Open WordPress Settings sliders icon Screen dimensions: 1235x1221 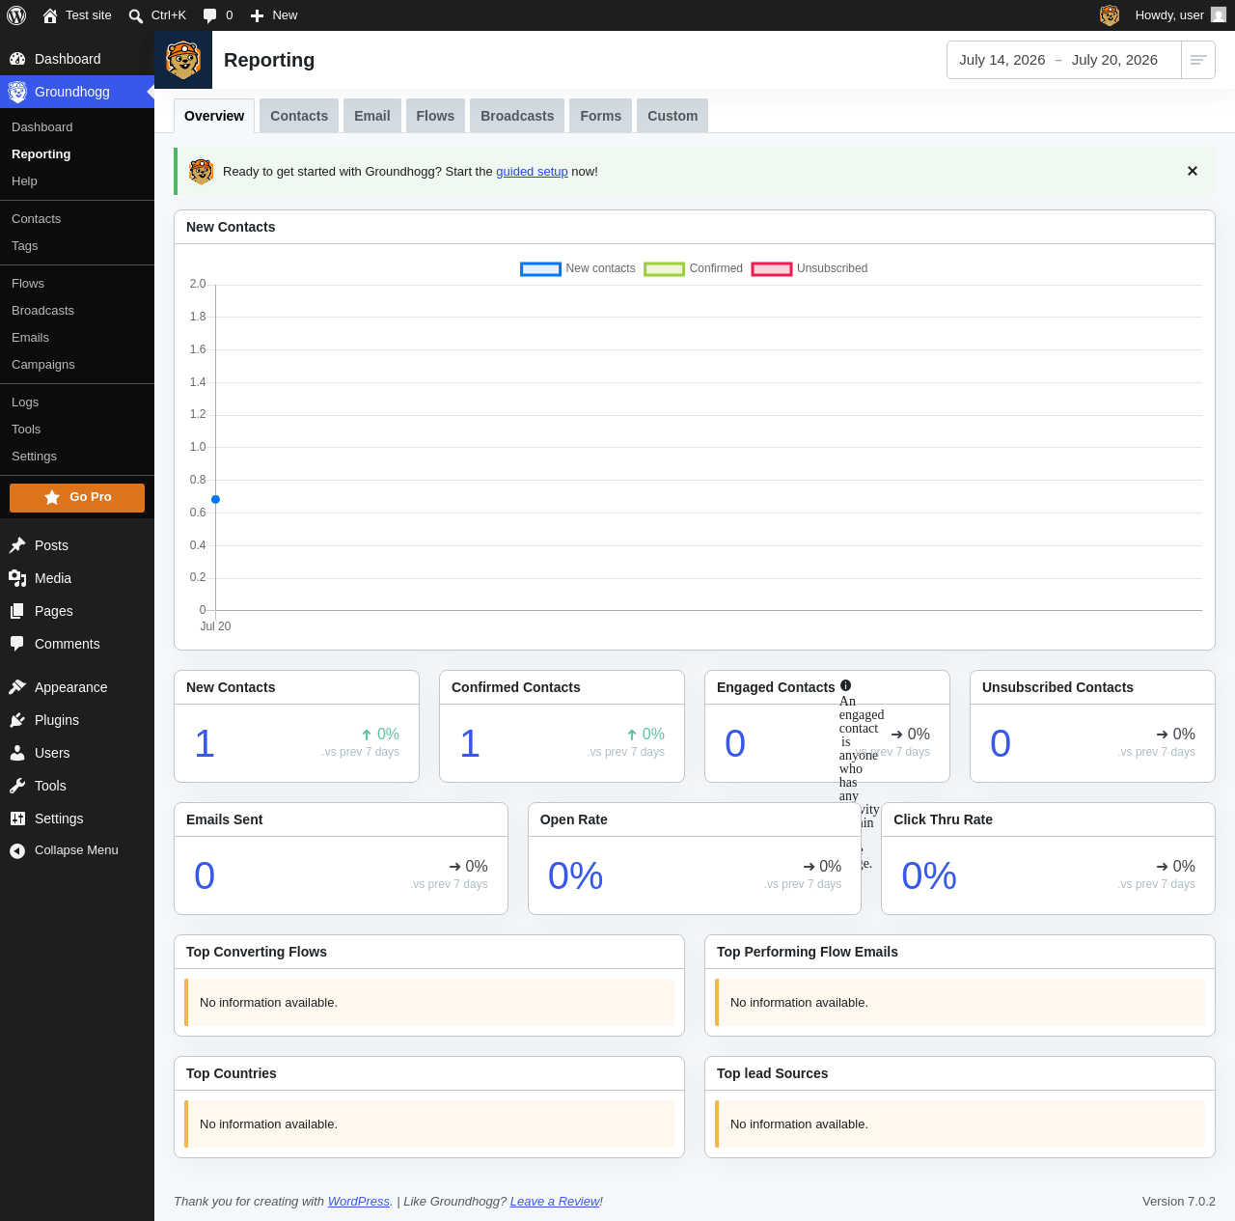(x=17, y=819)
